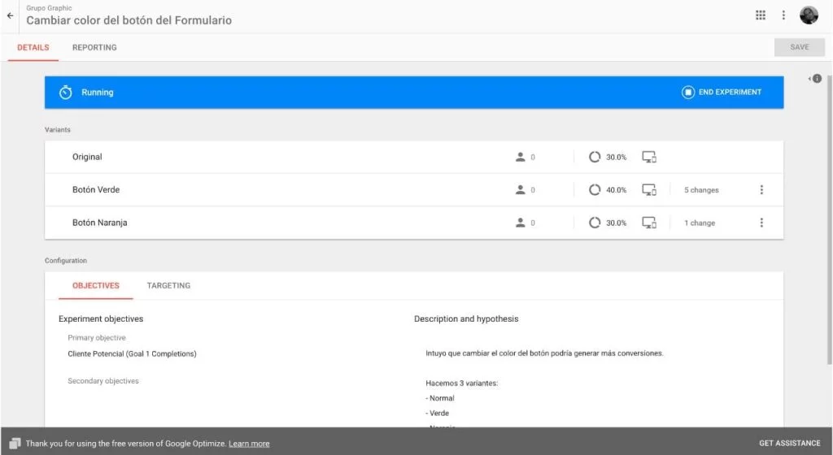Select the Botón Verde variant name
The width and height of the screenshot is (833, 455).
[x=96, y=190]
